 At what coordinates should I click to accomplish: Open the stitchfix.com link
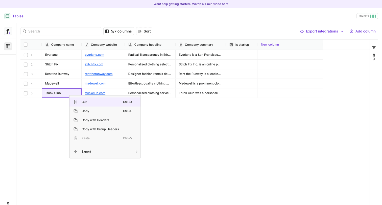tap(94, 64)
